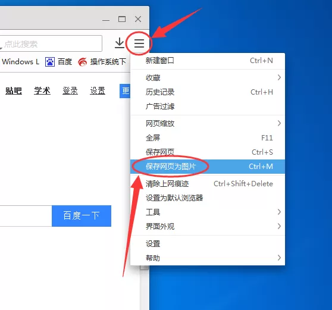The width and height of the screenshot is (332, 310).
Task: Open the 学术 link
Action: click(42, 91)
